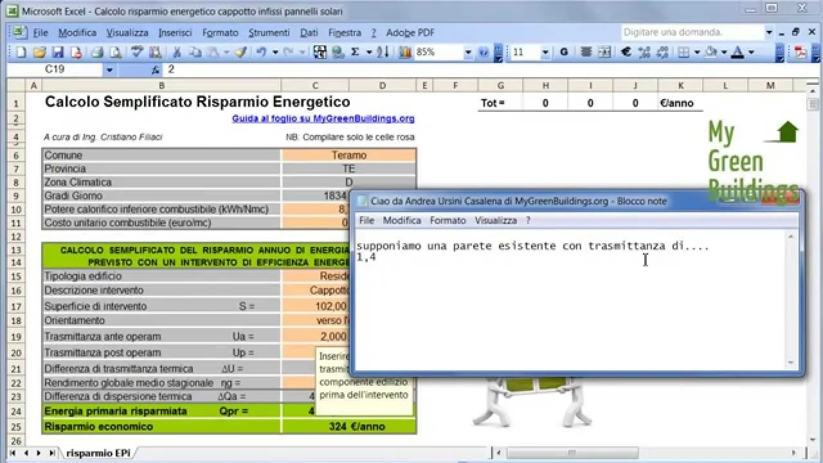823x463 pixels.
Task: Open a file with the folder icon
Action: [x=39, y=53]
